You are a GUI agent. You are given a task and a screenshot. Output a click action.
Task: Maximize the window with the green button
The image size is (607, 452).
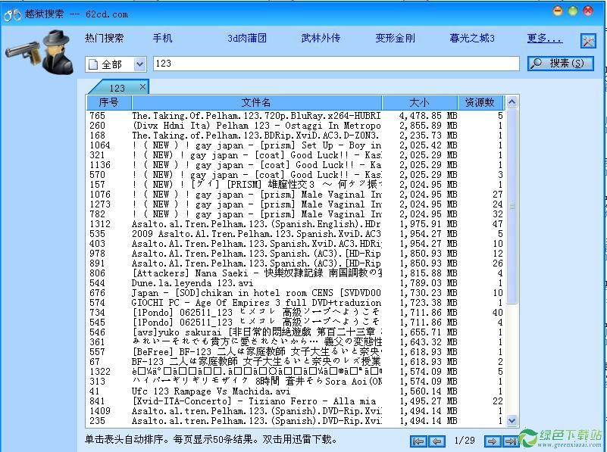tap(573, 11)
